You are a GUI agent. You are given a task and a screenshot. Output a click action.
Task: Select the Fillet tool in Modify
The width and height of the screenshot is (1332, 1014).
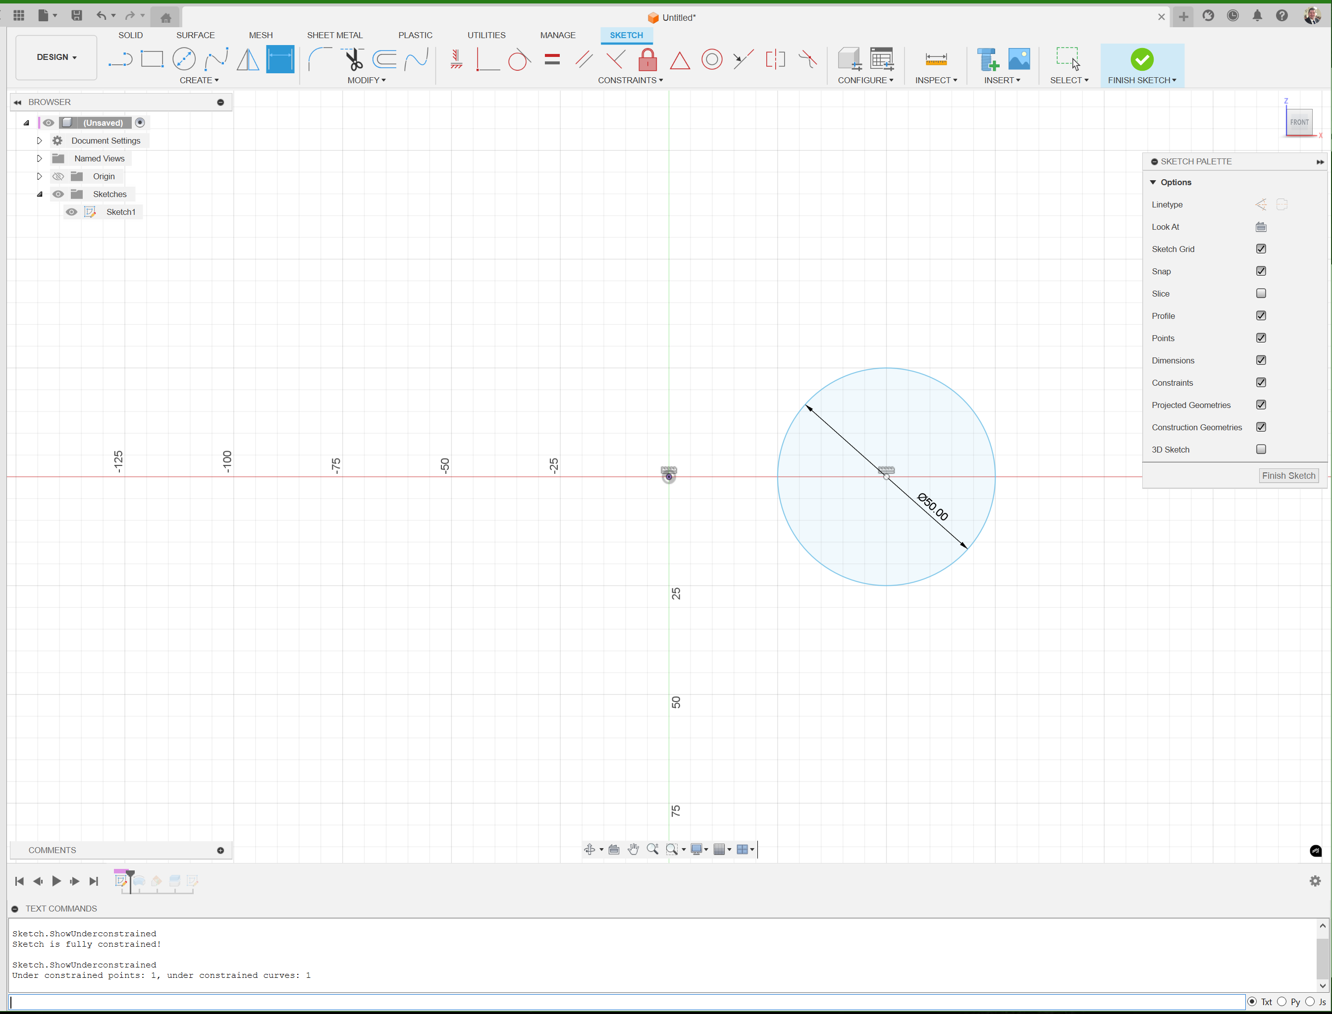(x=320, y=59)
